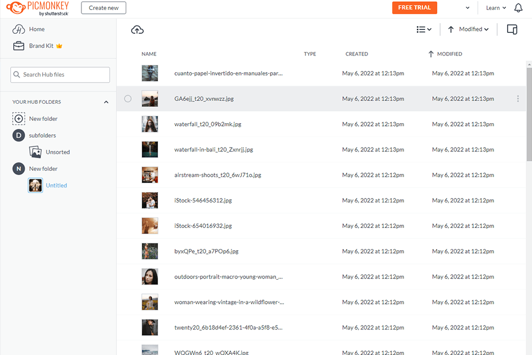Select file outdoors-portrait-macro-young-woman_...
Image resolution: width=532 pixels, height=355 pixels.
pos(228,277)
